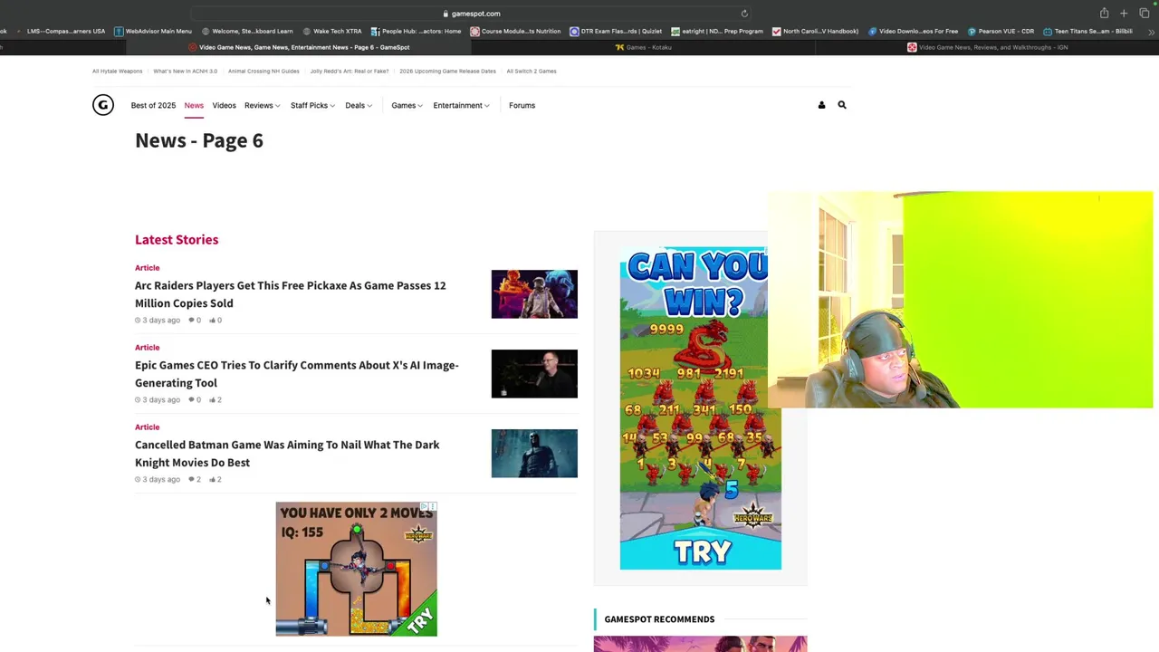Open the Video Download For Free bookmark

913,31
